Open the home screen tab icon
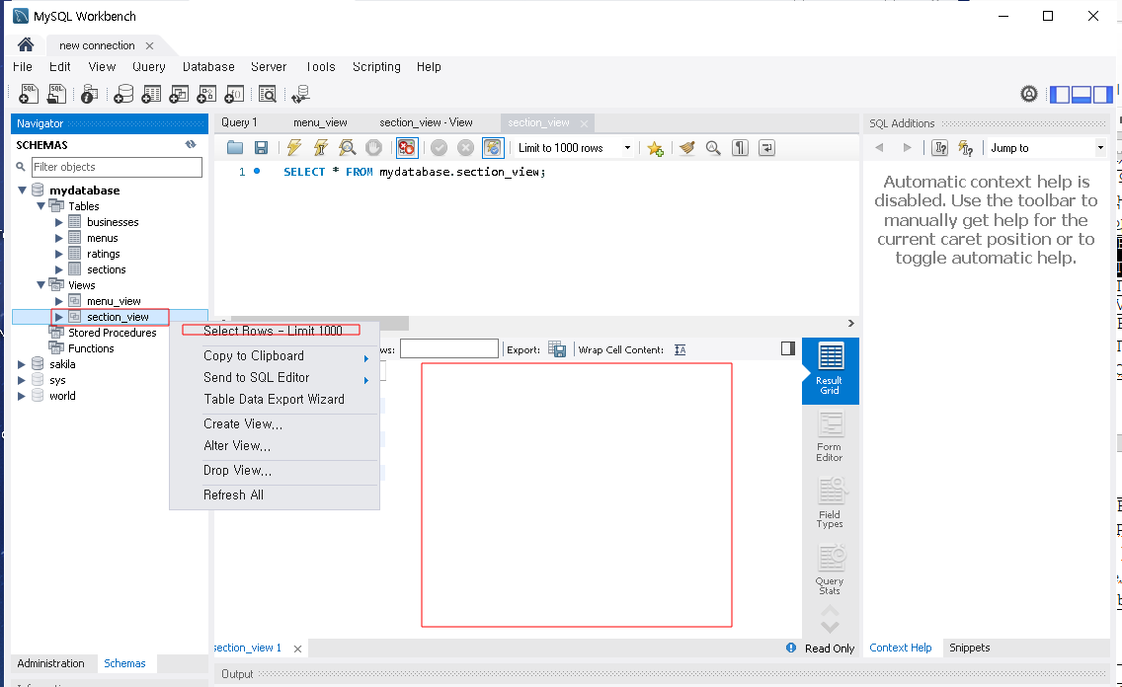Image resolution: width=1122 pixels, height=687 pixels. coord(26,45)
